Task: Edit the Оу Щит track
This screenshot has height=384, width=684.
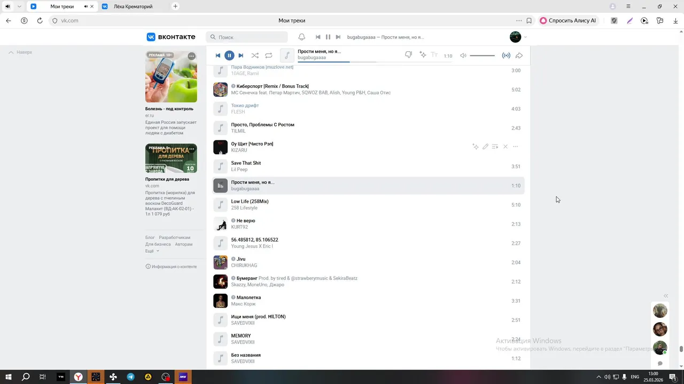Action: coord(485,147)
